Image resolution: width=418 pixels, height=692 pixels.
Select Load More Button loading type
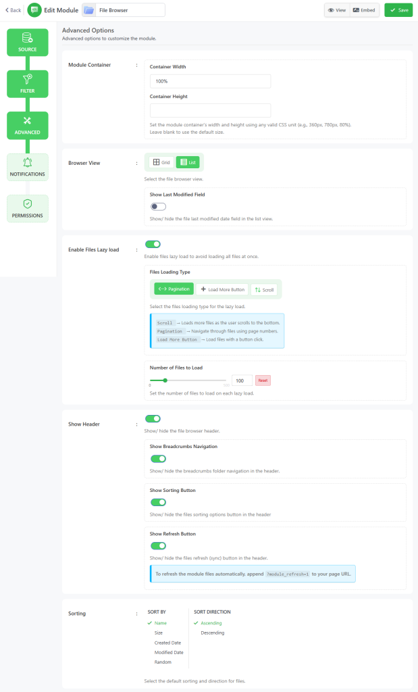point(222,289)
